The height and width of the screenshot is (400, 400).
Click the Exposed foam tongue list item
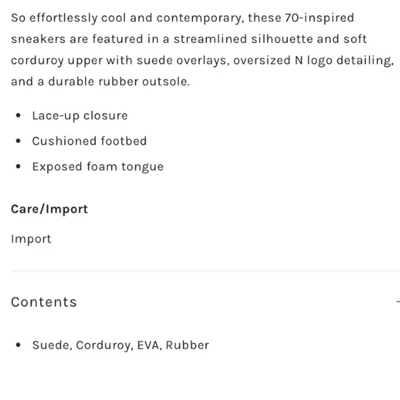point(98,167)
